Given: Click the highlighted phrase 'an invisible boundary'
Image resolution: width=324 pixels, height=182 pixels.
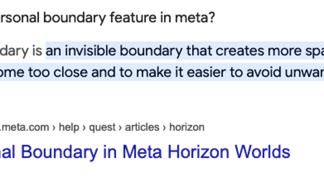Looking at the screenshot, I should click(114, 51).
